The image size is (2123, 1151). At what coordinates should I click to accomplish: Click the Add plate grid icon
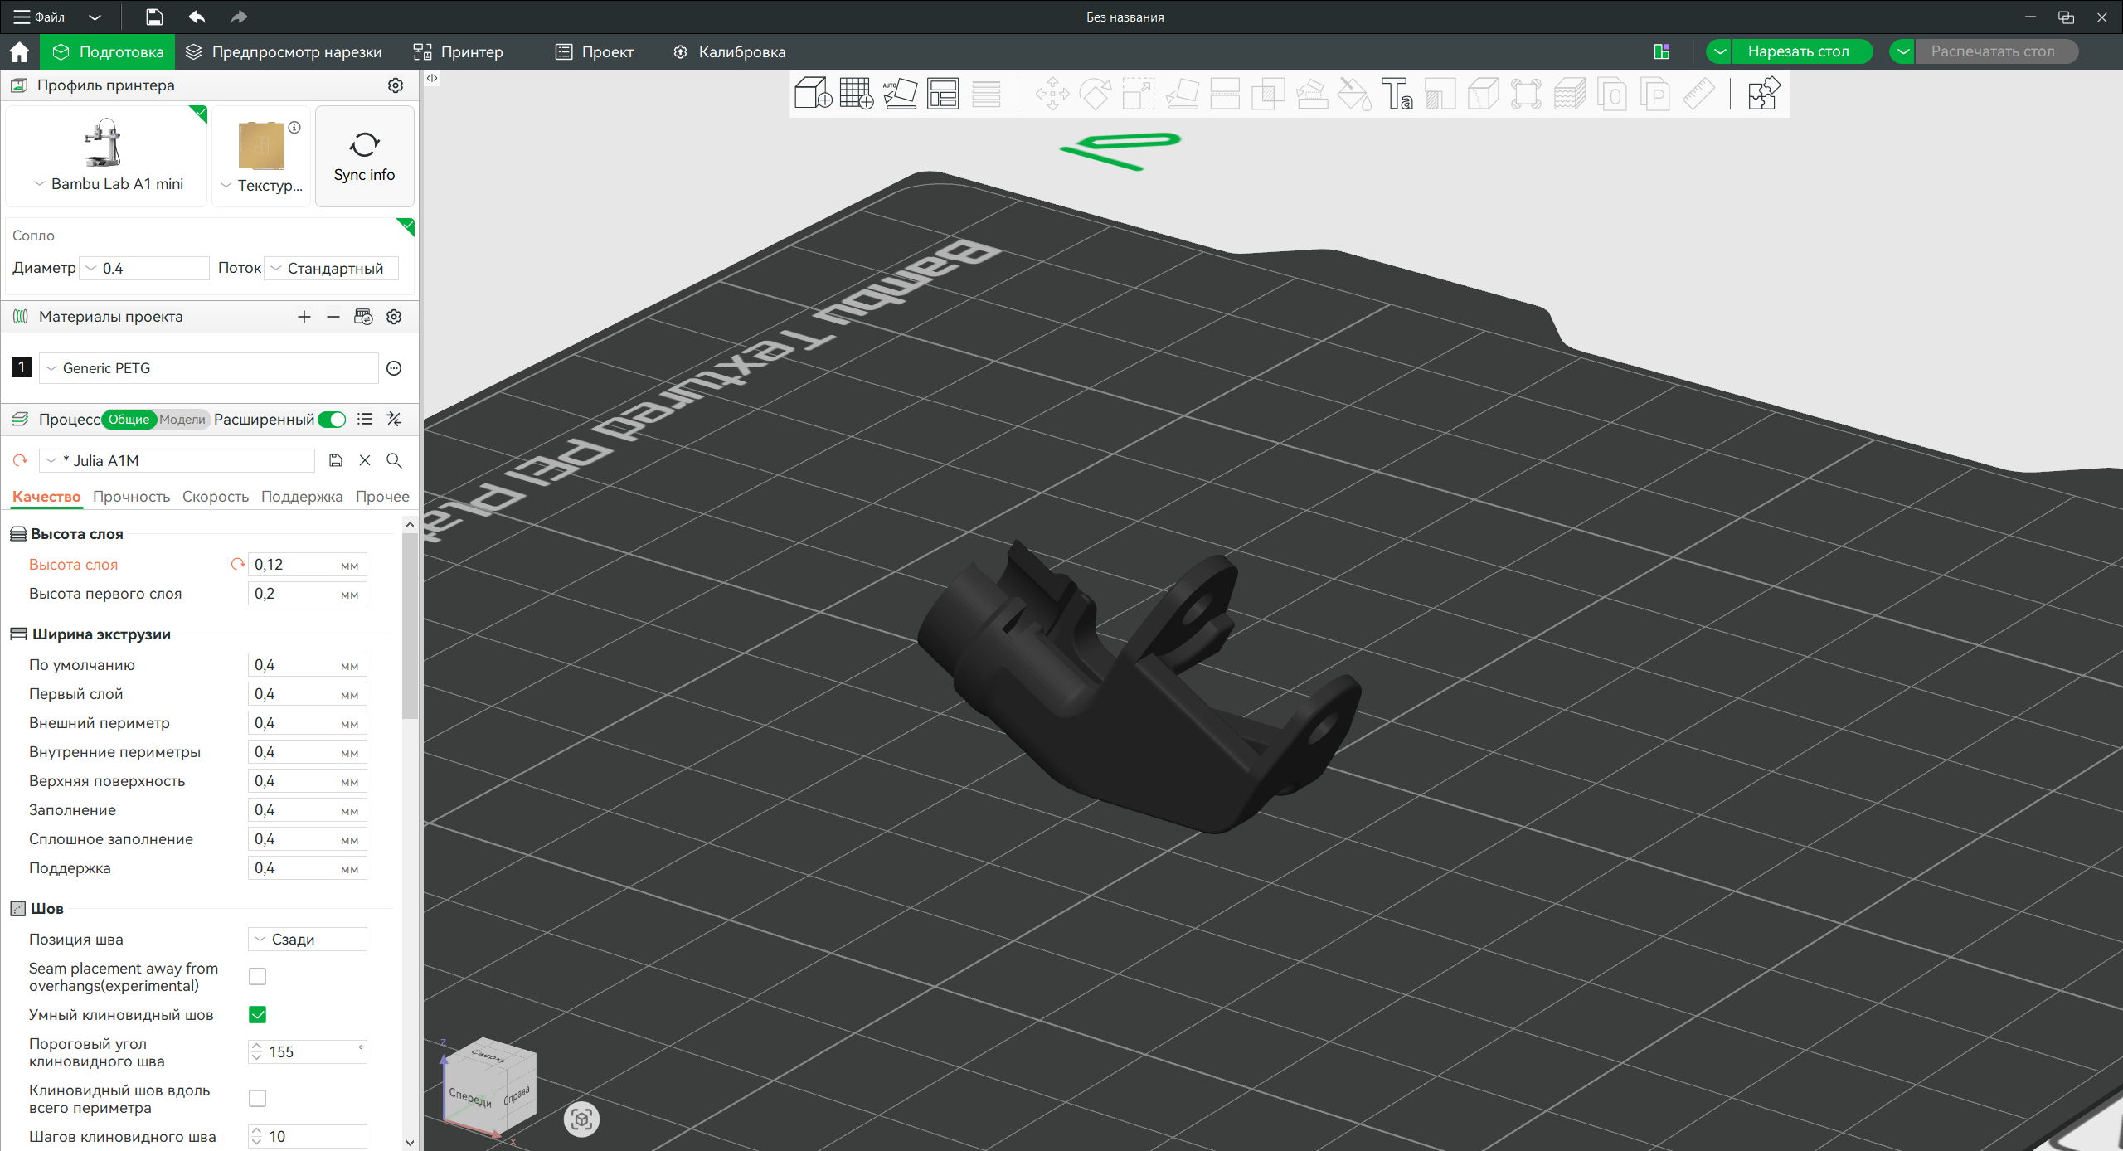pyautogui.click(x=856, y=94)
